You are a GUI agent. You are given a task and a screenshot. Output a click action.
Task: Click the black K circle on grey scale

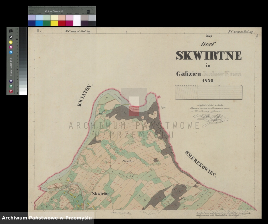coord(11,37)
